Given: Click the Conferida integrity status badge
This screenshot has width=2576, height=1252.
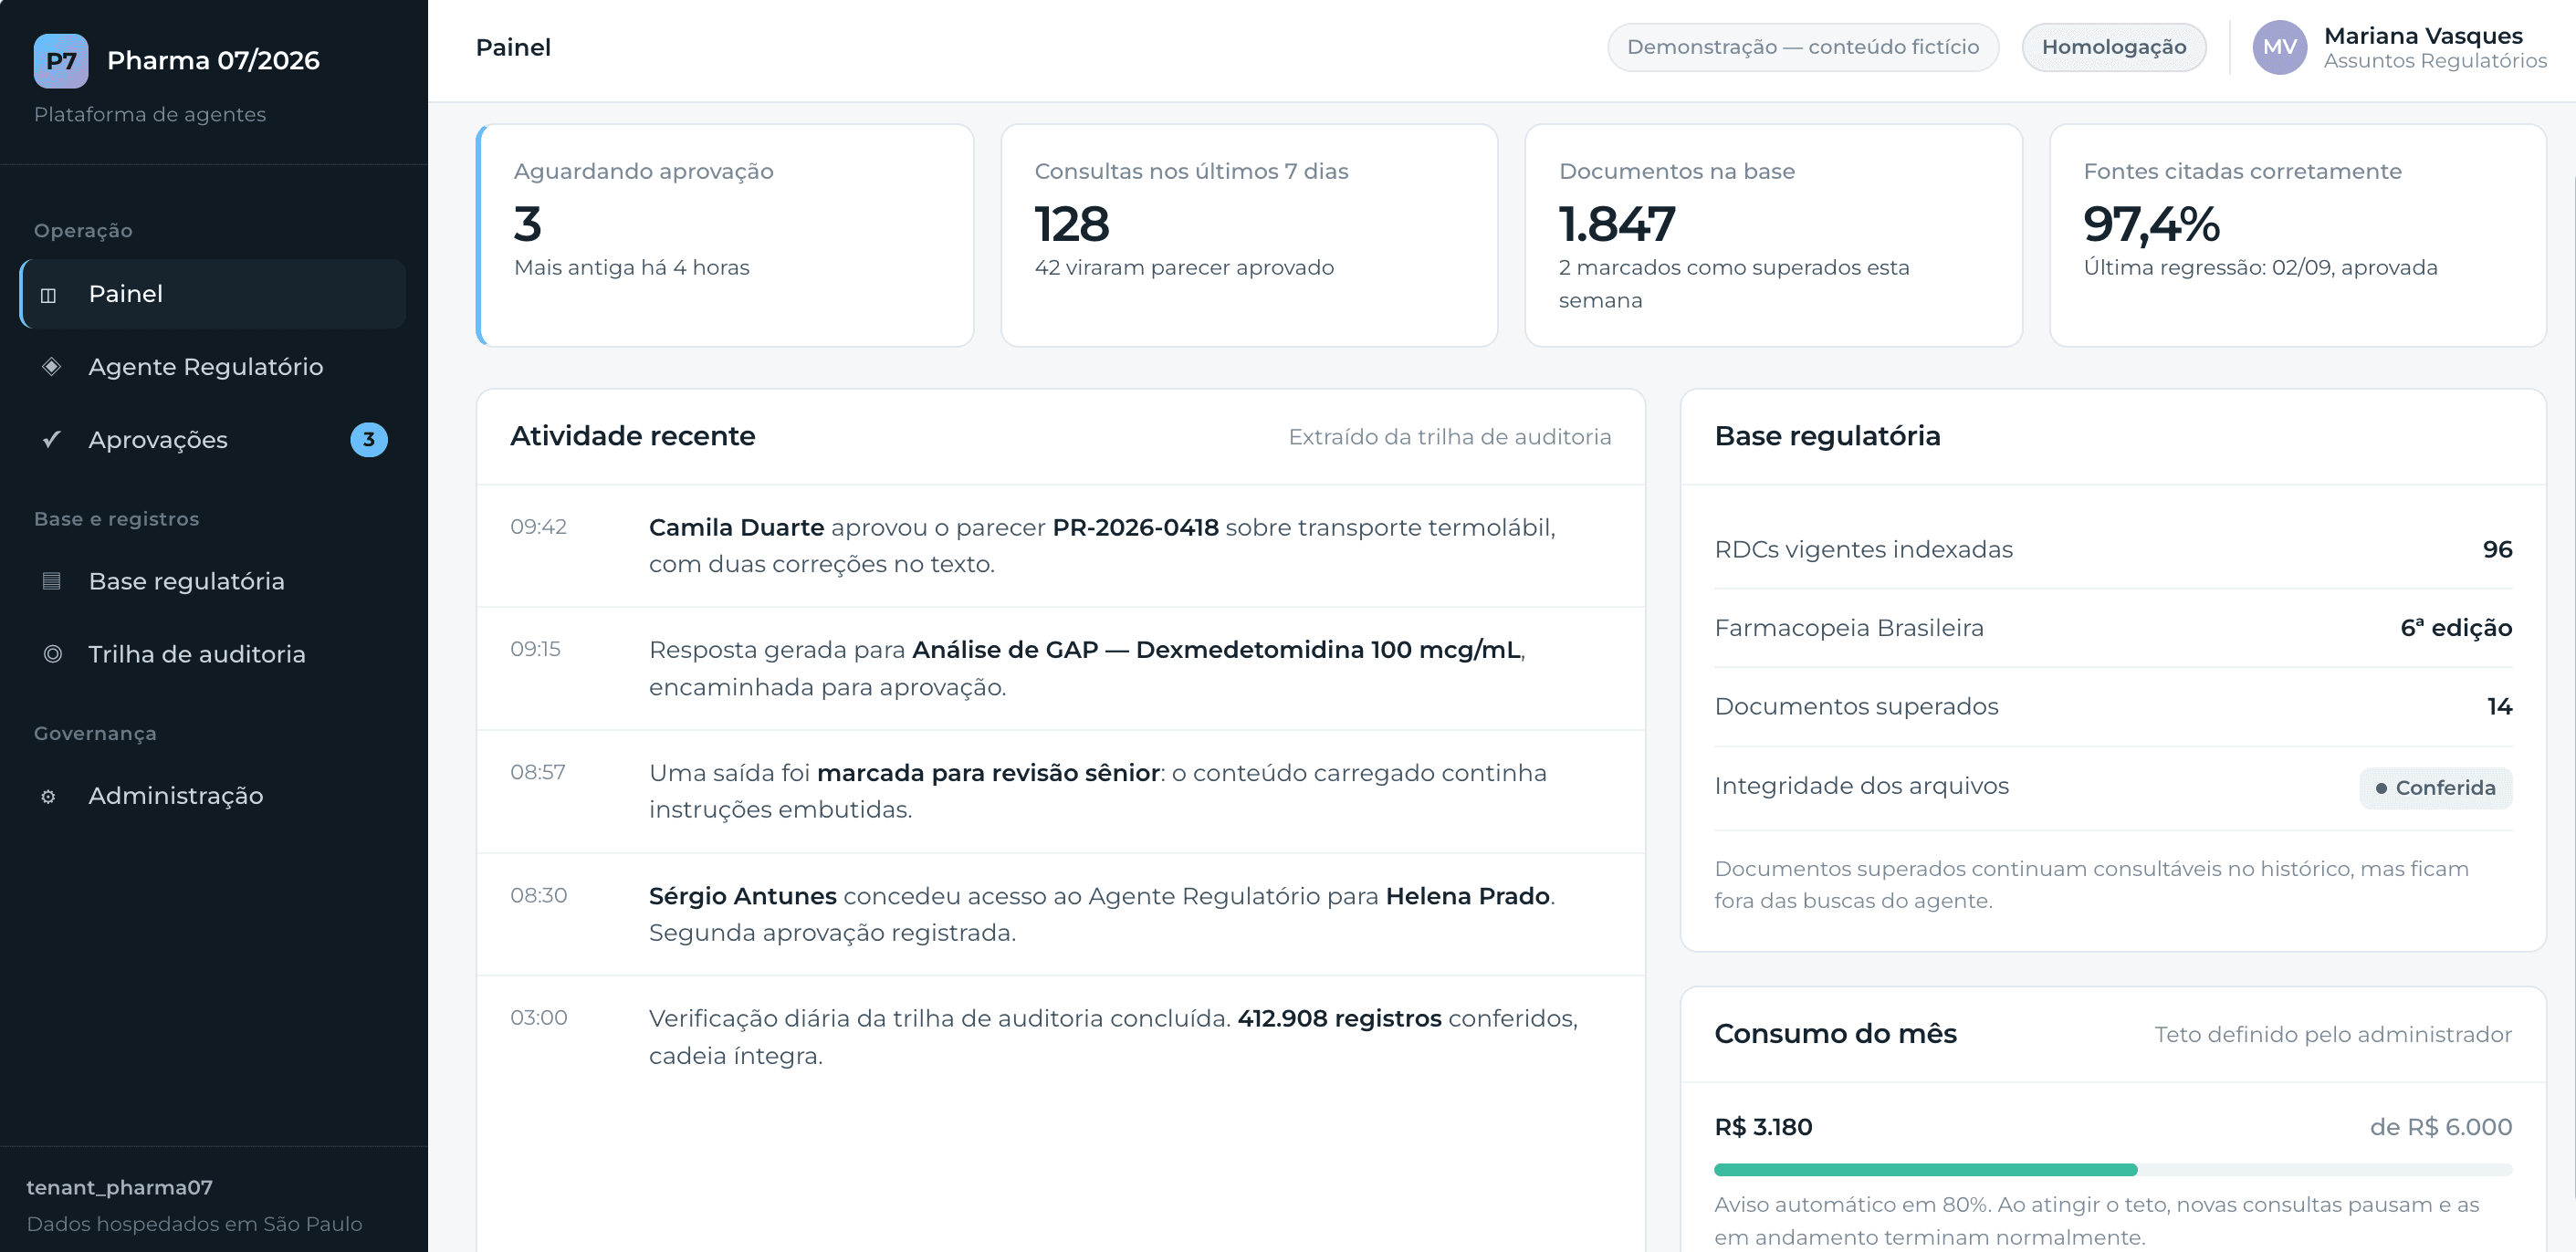Looking at the screenshot, I should 2435,788.
